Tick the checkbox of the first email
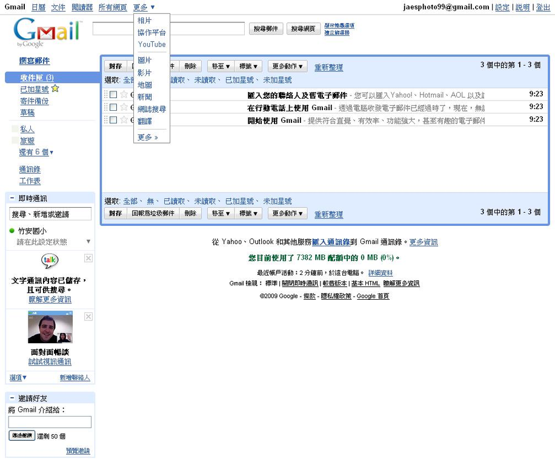Image resolution: width=555 pixels, height=465 pixels. 113,94
